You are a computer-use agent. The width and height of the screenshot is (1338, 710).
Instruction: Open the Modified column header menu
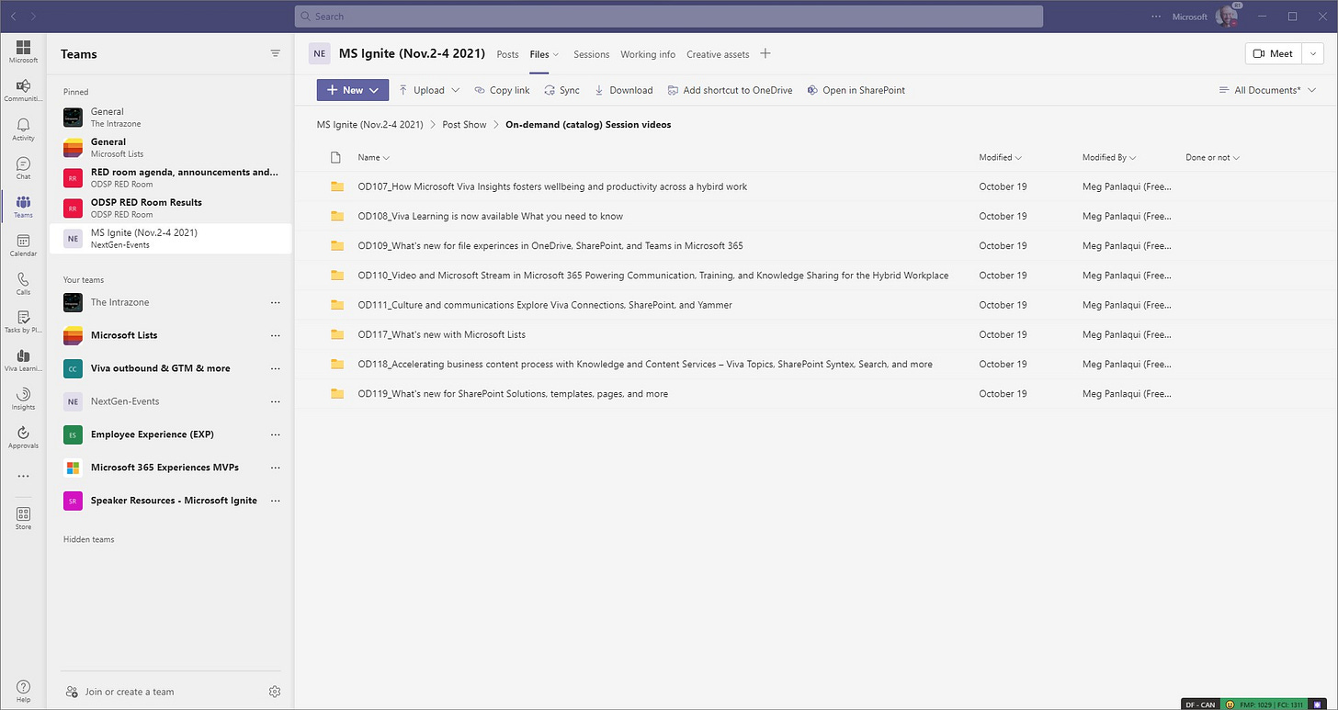point(1001,157)
